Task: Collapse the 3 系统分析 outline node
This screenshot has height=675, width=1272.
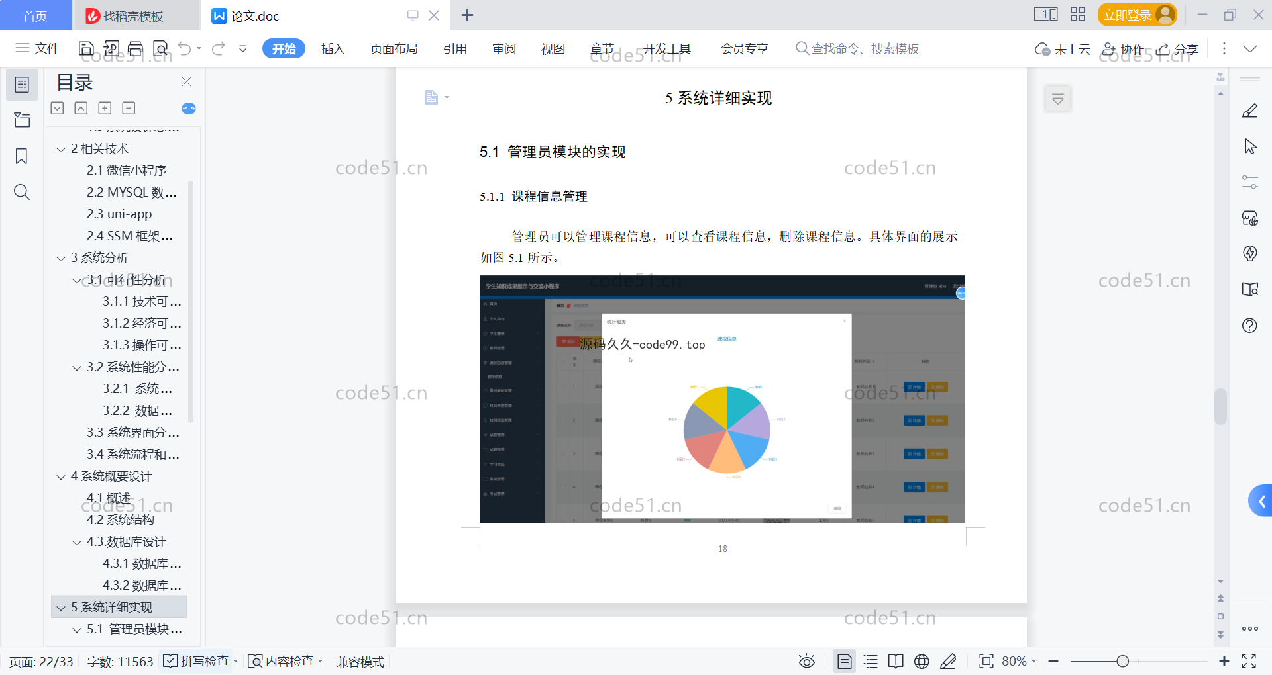Action: [61, 259]
